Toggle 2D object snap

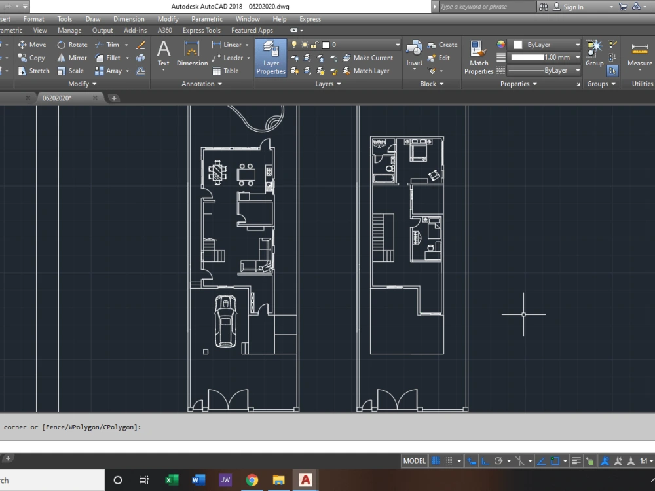pos(555,461)
